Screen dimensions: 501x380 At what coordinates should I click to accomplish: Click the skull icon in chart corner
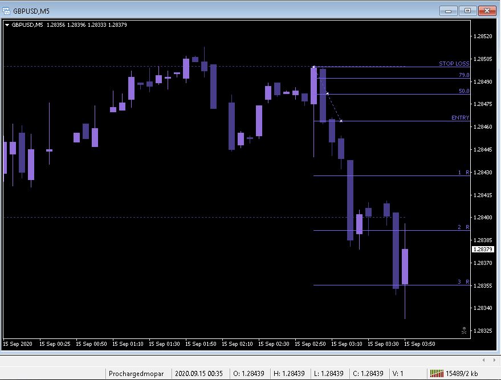click(x=464, y=330)
